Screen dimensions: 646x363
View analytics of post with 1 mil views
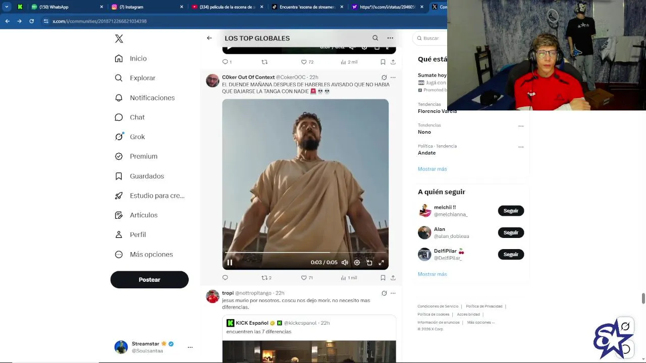349,278
